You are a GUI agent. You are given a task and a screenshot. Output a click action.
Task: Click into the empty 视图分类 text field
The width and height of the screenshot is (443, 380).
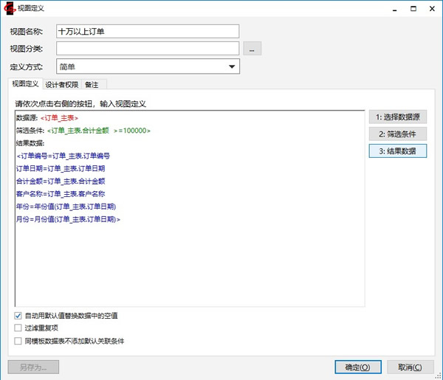click(x=148, y=49)
